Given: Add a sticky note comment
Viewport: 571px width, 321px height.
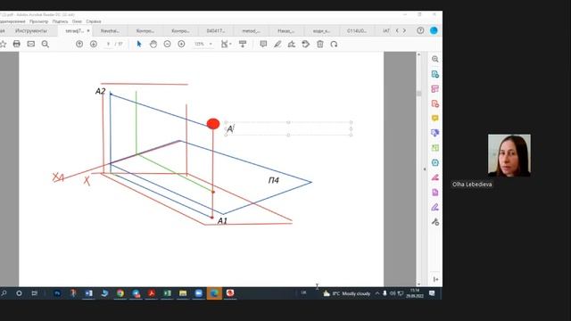Looking at the screenshot, I should coord(263,44).
